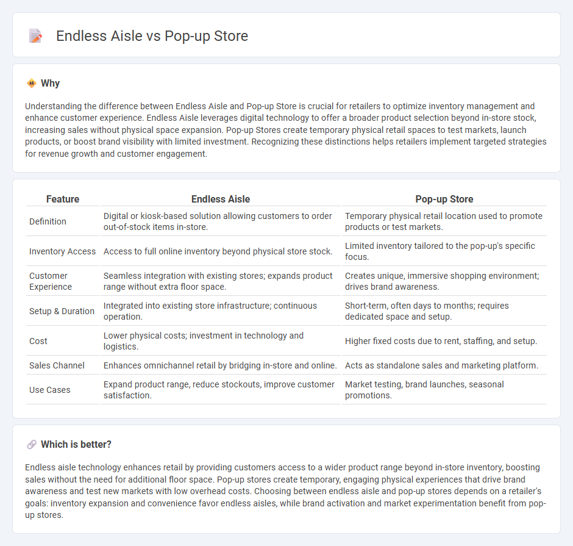Click the Sales Channel row label
Image resolution: width=573 pixels, height=546 pixels.
[57, 365]
